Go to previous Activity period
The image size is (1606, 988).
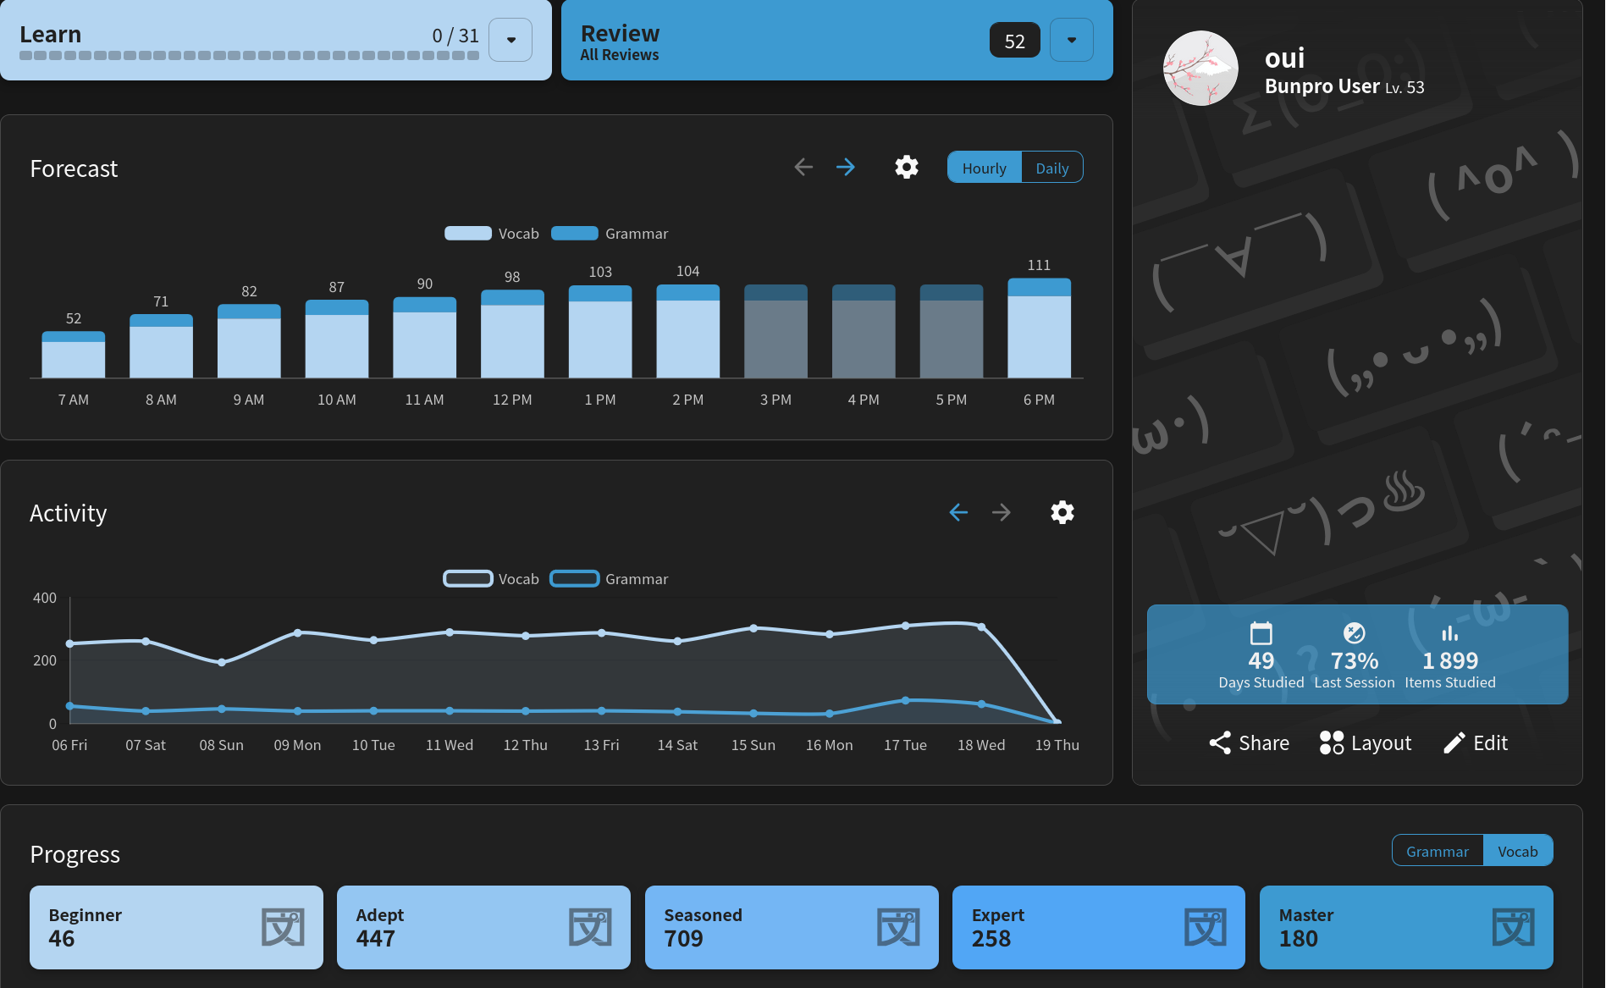point(958,512)
